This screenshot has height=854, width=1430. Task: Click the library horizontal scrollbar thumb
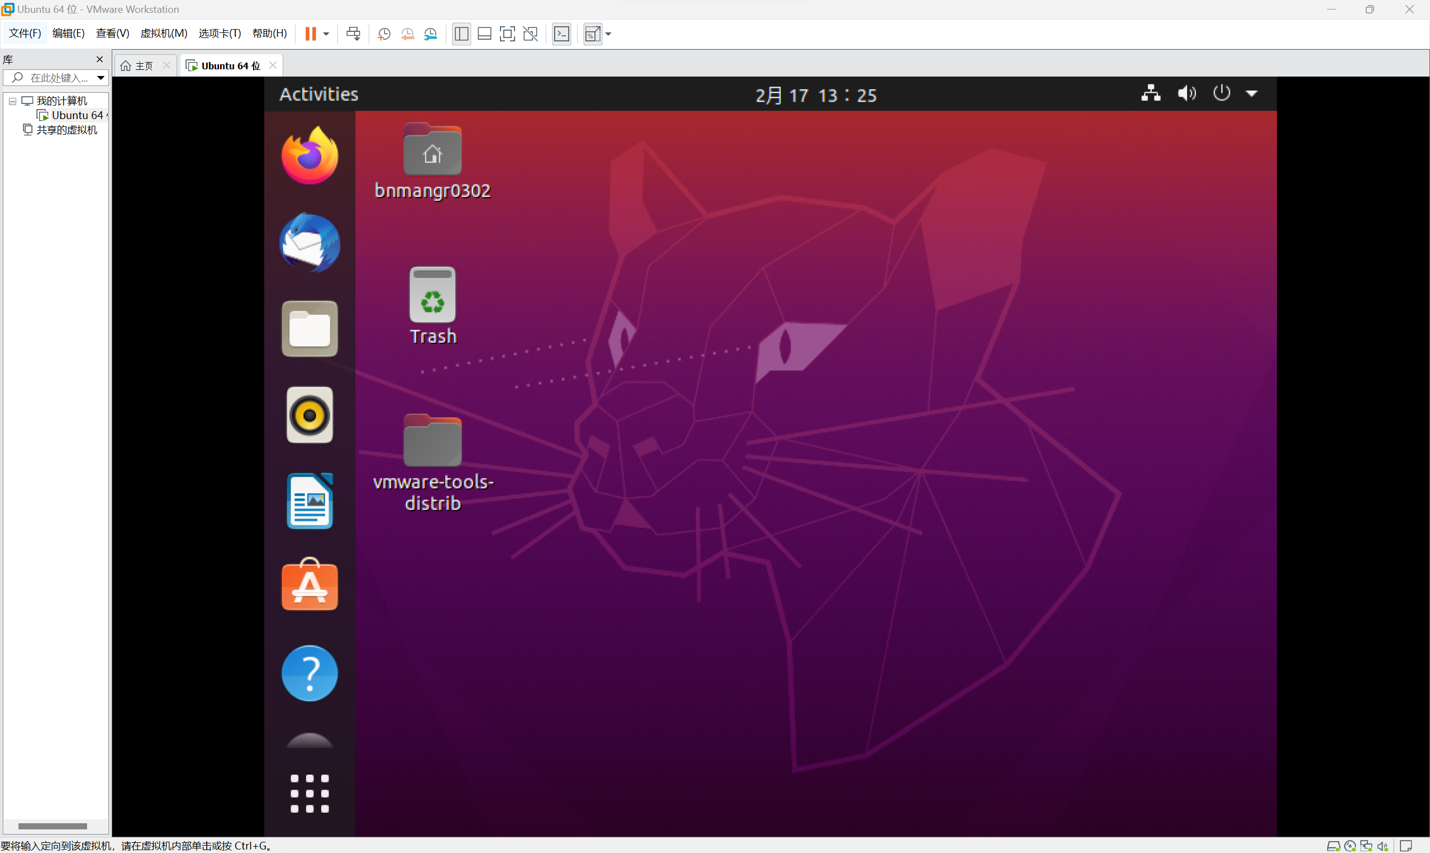pyautogui.click(x=53, y=826)
